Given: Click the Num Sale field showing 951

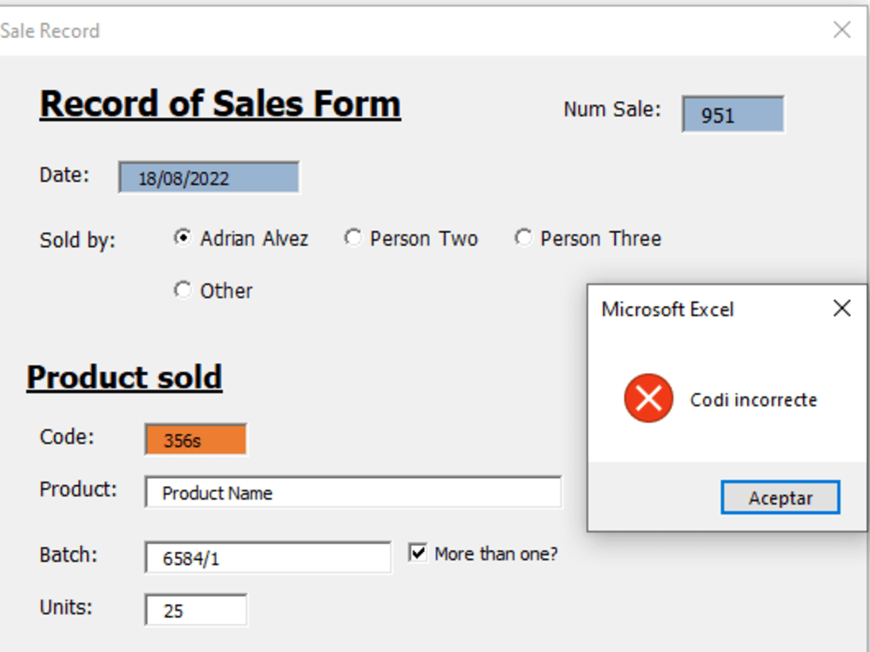Looking at the screenshot, I should coord(733,114).
